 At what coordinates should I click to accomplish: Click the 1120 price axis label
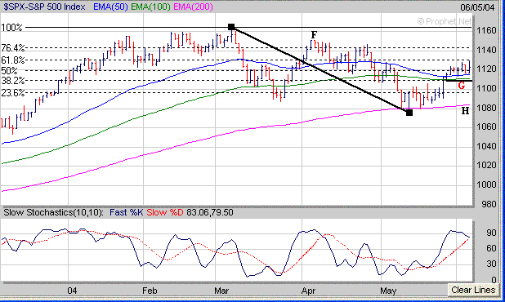click(x=486, y=69)
